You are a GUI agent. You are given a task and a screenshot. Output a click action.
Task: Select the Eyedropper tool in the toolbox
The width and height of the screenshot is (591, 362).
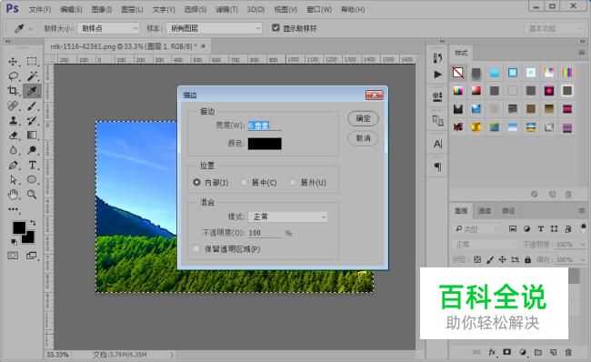[32, 91]
